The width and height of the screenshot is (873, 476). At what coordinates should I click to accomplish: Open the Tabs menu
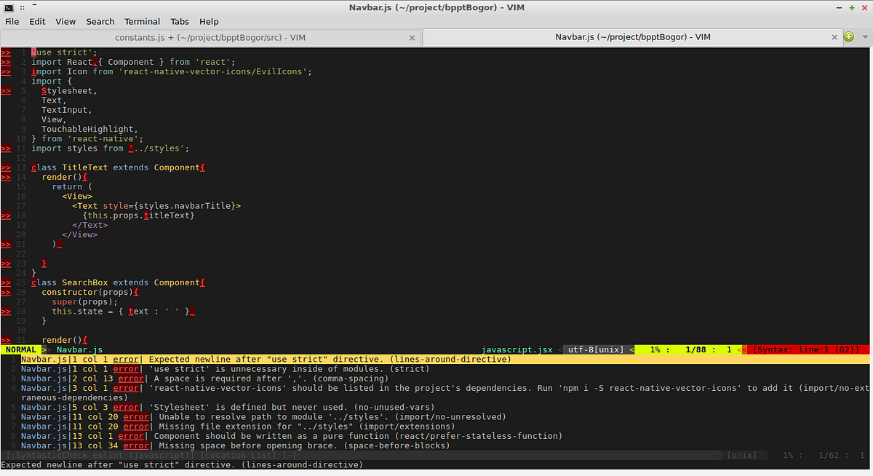pyautogui.click(x=180, y=21)
